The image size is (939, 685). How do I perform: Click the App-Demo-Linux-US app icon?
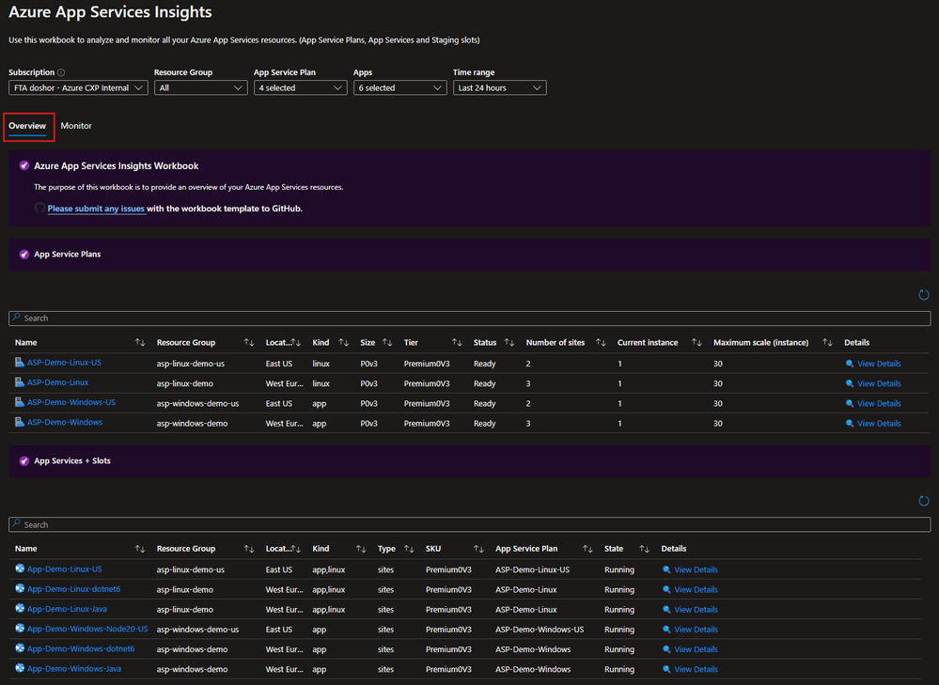click(20, 568)
